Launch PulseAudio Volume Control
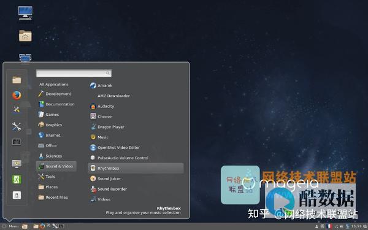This screenshot has width=368, height=230. pos(119,158)
